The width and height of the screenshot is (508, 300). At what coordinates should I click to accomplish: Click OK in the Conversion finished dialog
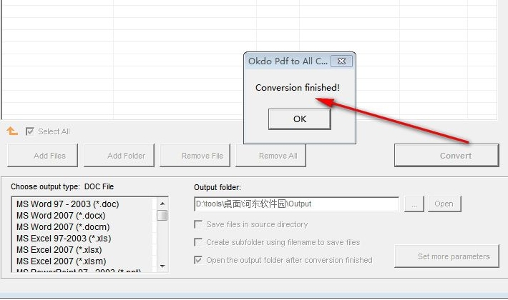coord(299,119)
